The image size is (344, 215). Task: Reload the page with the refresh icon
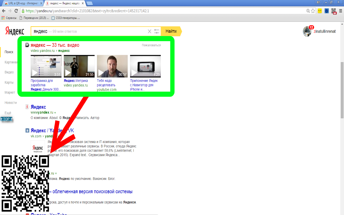pos(16,11)
